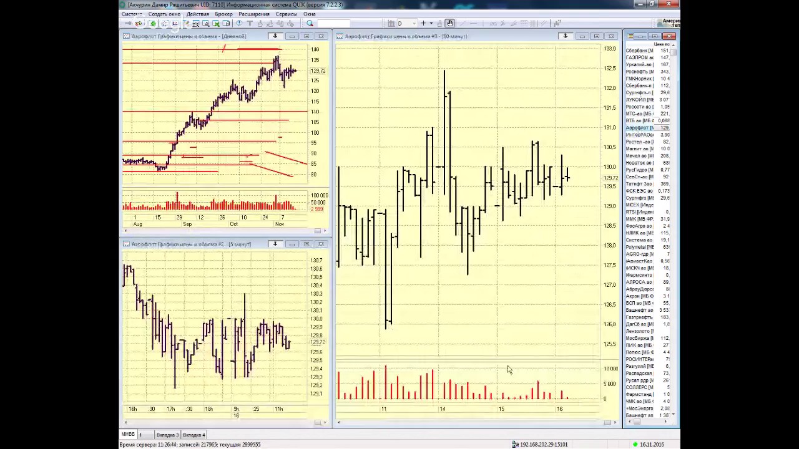
Task: Select Новатэк ао row in quotes table
Action: (x=648, y=163)
